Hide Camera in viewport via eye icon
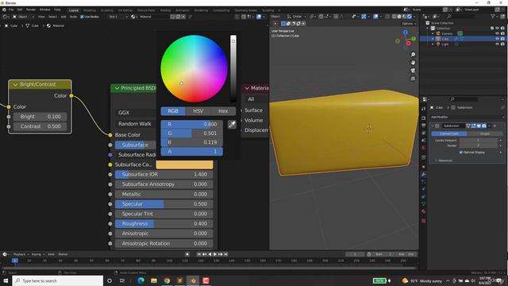508x286 pixels. tap(497, 33)
